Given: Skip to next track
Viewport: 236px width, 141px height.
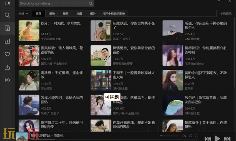Looking at the screenshot, I should pyautogui.click(x=227, y=139).
